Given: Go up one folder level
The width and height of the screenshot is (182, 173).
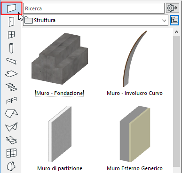Looking at the screenshot, I should point(174,20).
